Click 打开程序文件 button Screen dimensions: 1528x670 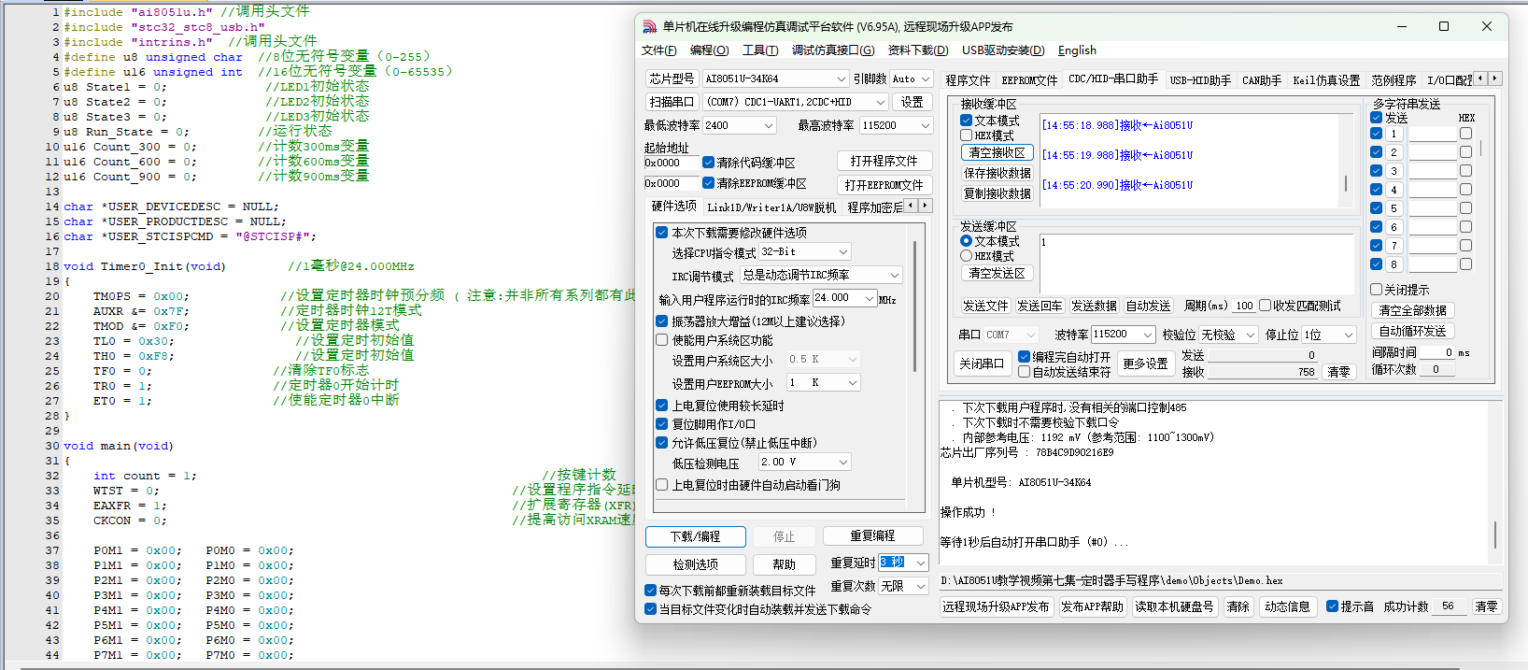(884, 161)
